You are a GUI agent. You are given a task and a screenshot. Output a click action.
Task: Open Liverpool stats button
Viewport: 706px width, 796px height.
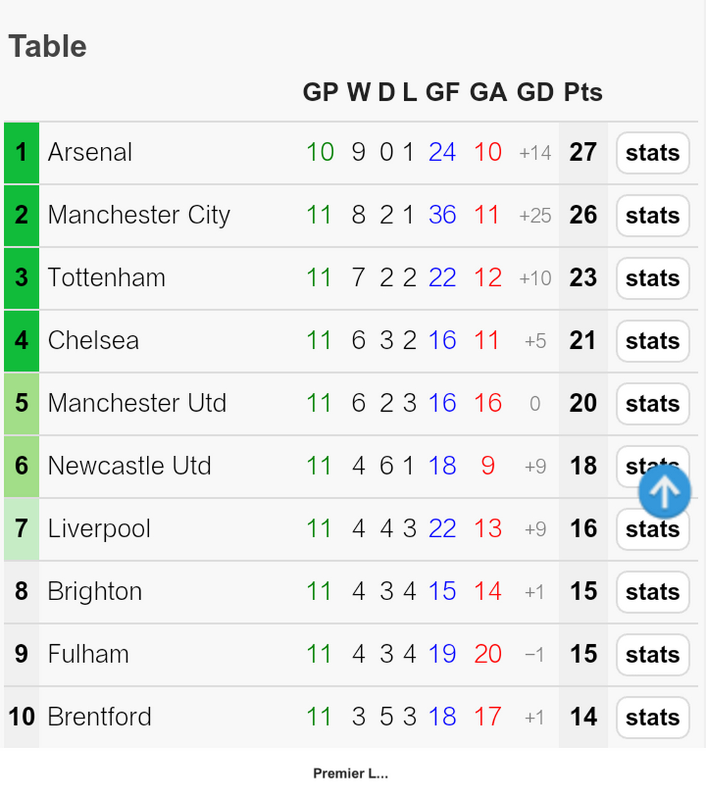pos(653,530)
